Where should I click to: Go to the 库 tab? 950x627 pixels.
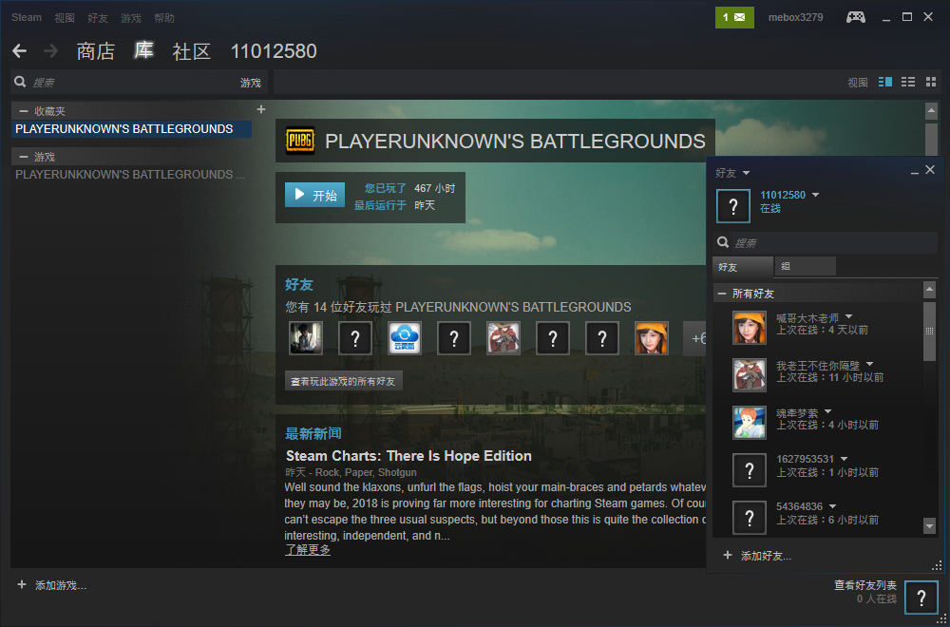point(143,51)
